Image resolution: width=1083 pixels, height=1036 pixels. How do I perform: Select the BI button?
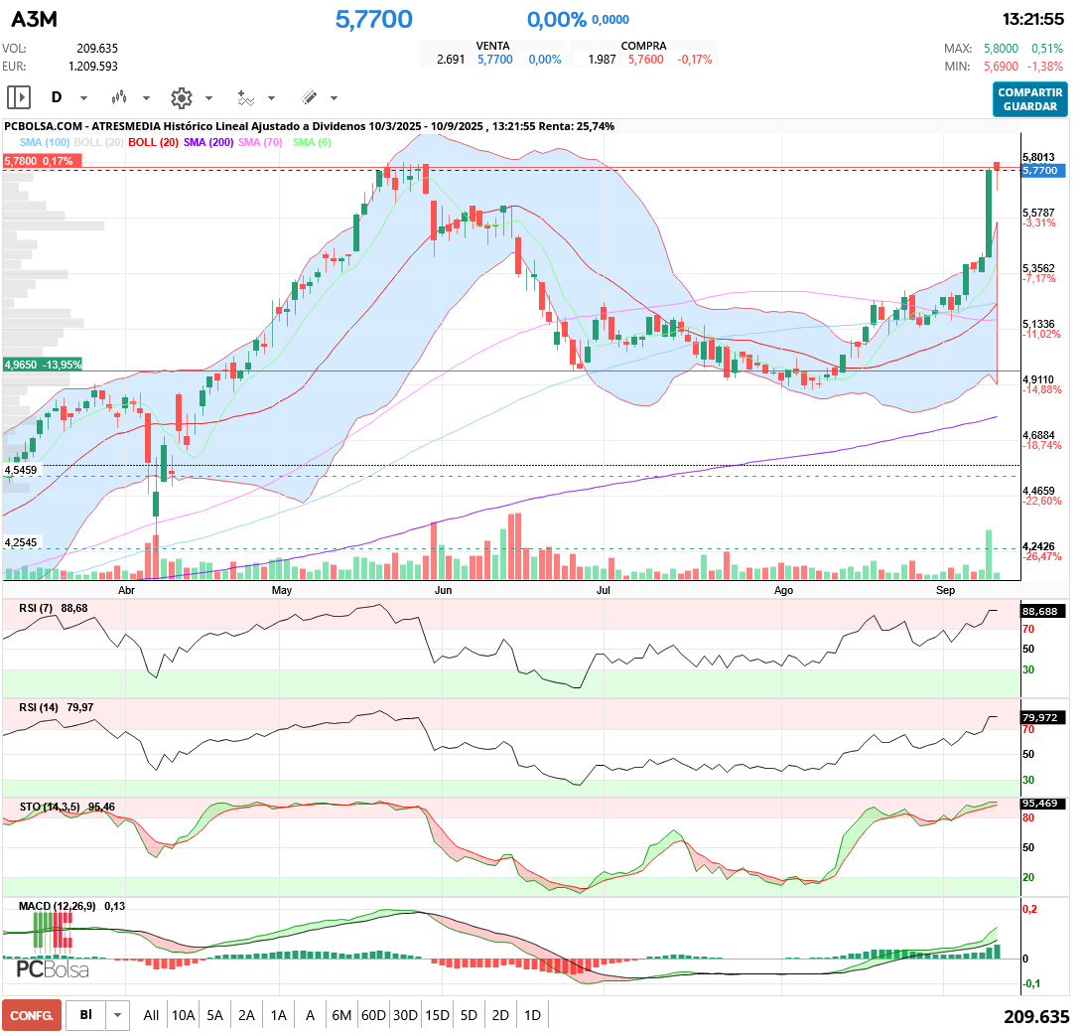click(85, 1015)
